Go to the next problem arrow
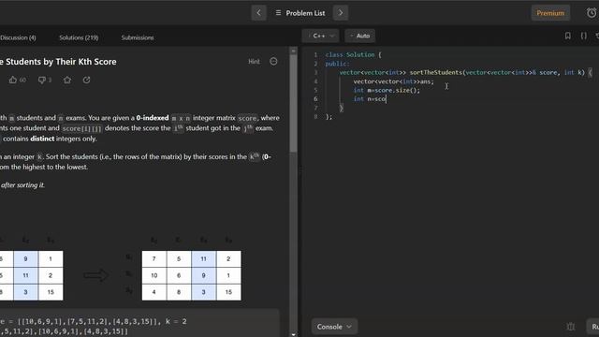 tap(341, 13)
